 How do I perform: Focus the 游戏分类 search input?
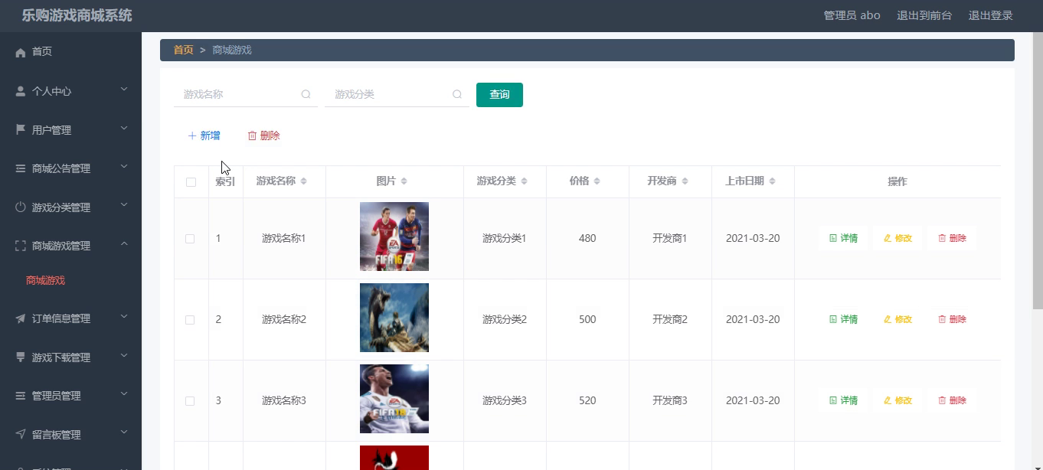pos(397,95)
